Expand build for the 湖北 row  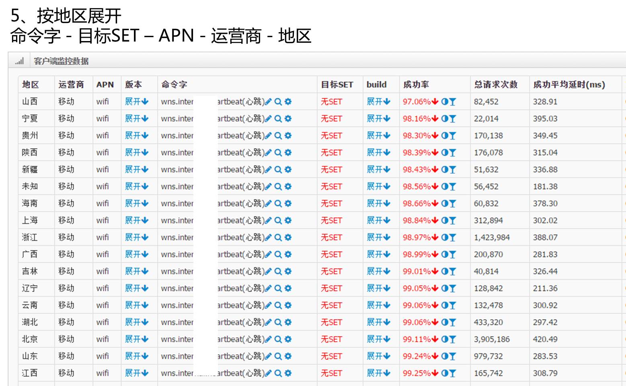(x=378, y=322)
